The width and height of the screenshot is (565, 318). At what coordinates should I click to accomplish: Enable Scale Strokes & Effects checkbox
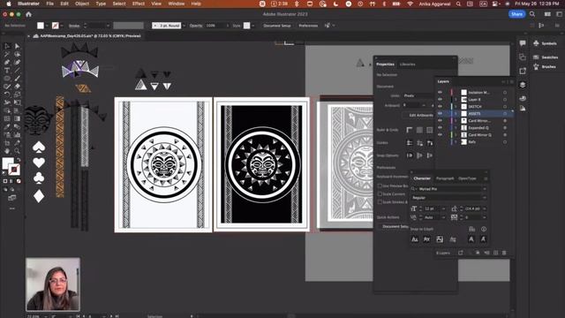[380, 202]
